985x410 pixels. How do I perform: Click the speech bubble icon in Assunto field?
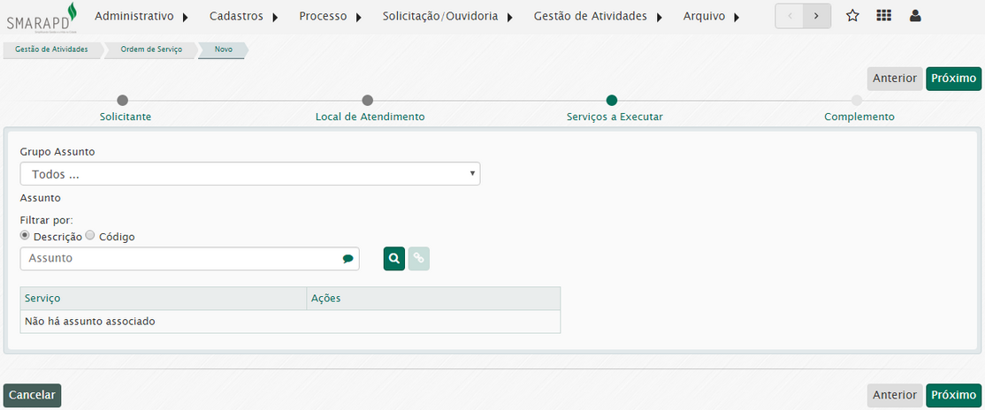point(347,259)
